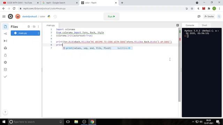Open the history icon next to repl name
The width and height of the screenshot is (223, 125).
point(55,17)
